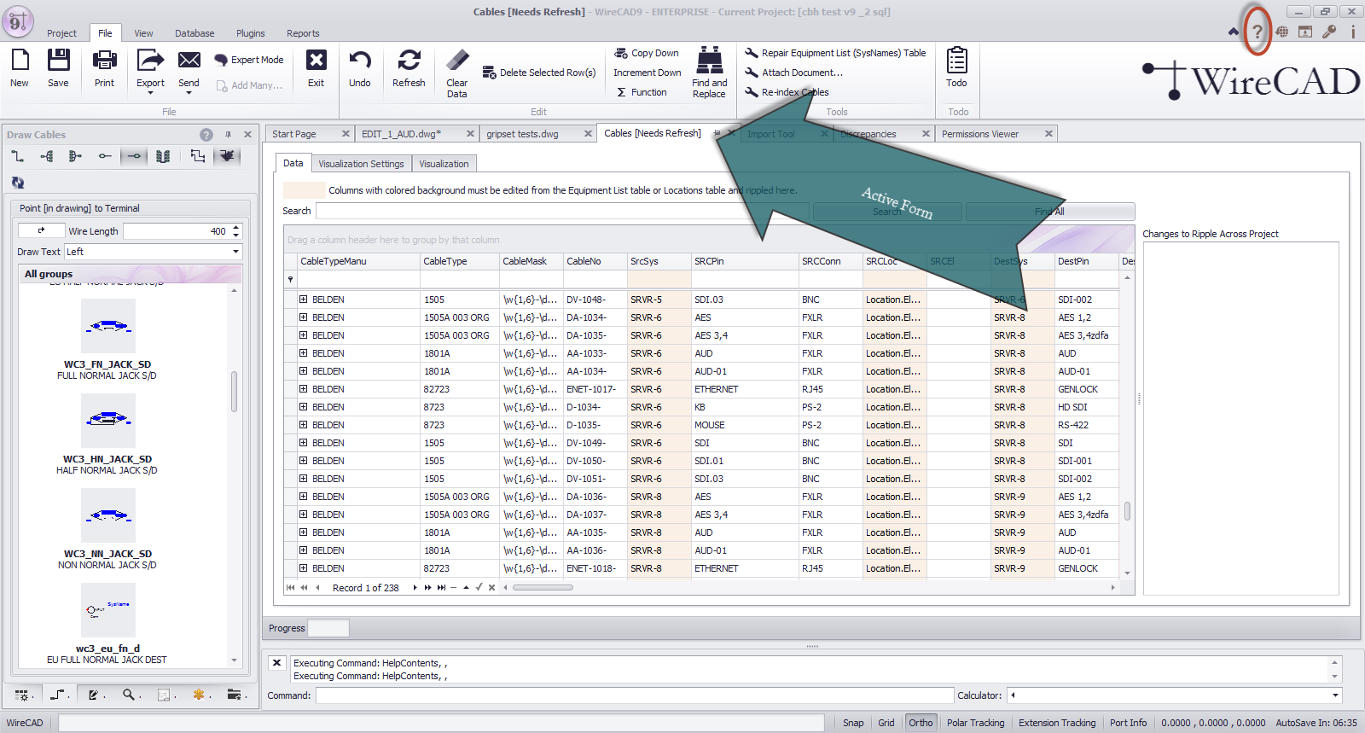Select multi-cable bundle draw tool
Viewport: 1365px width, 733px height.
tap(163, 156)
